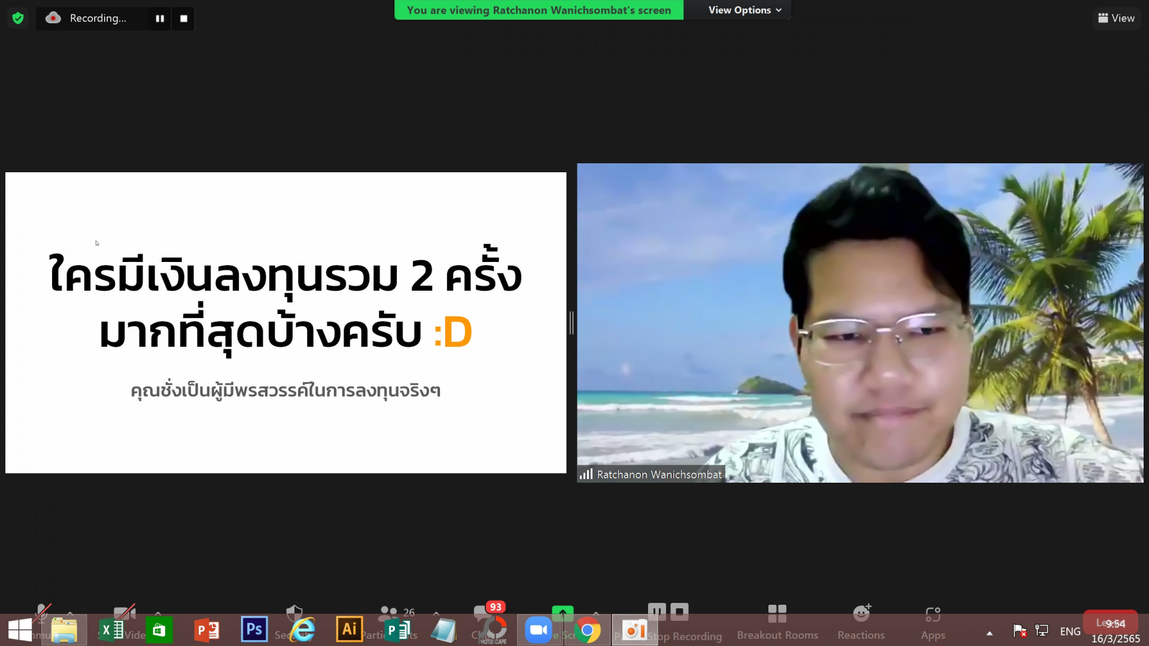Image resolution: width=1149 pixels, height=646 pixels.
Task: Open Breakout Rooms
Action: click(777, 622)
